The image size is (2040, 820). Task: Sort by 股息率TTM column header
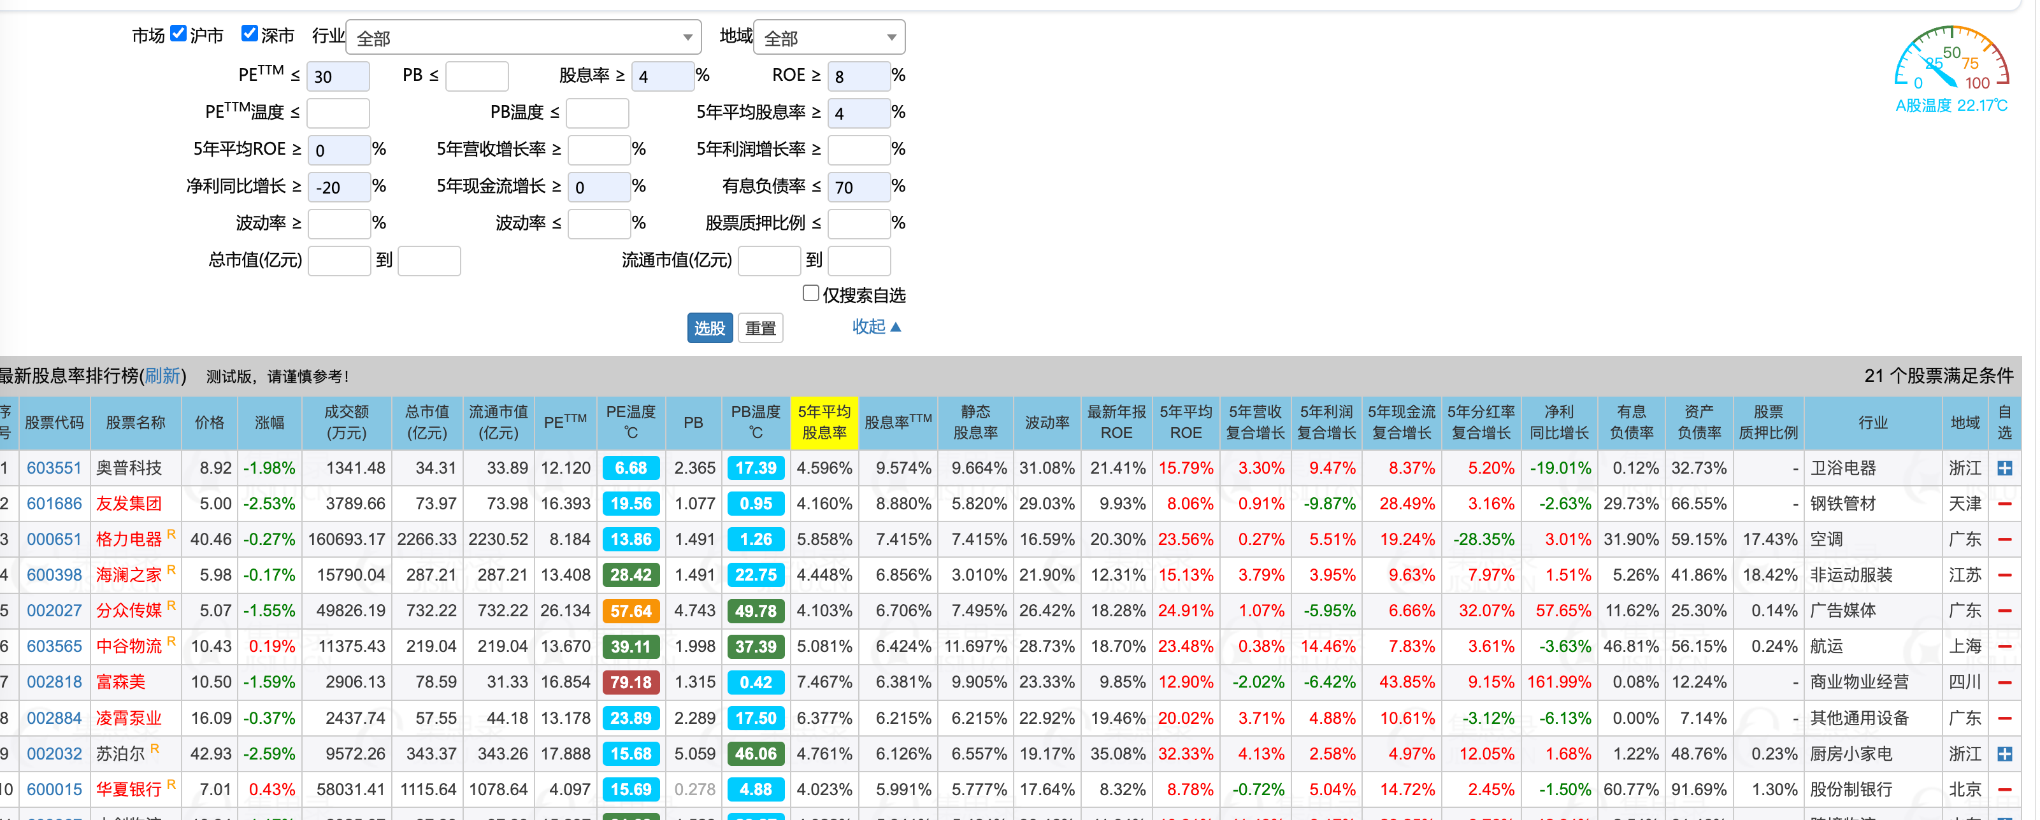900,423
